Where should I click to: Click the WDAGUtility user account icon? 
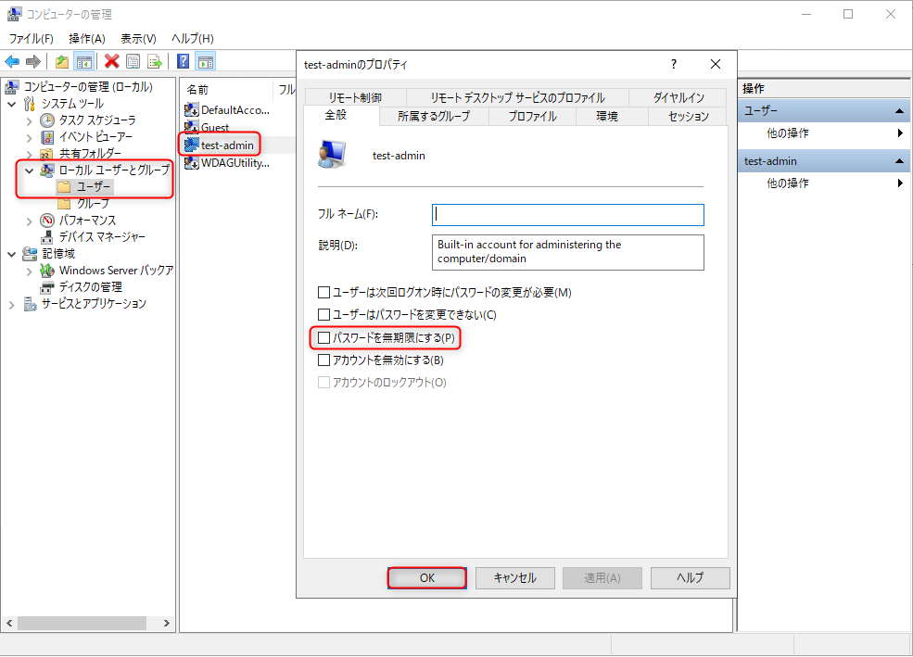[192, 163]
